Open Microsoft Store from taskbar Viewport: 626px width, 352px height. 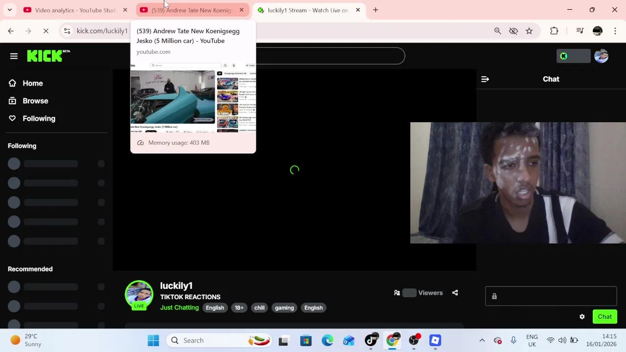point(306,340)
